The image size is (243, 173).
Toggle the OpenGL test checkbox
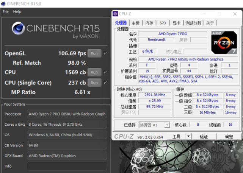tap(105, 53)
